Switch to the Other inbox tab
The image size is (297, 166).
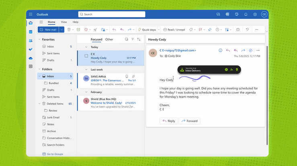click(x=109, y=39)
